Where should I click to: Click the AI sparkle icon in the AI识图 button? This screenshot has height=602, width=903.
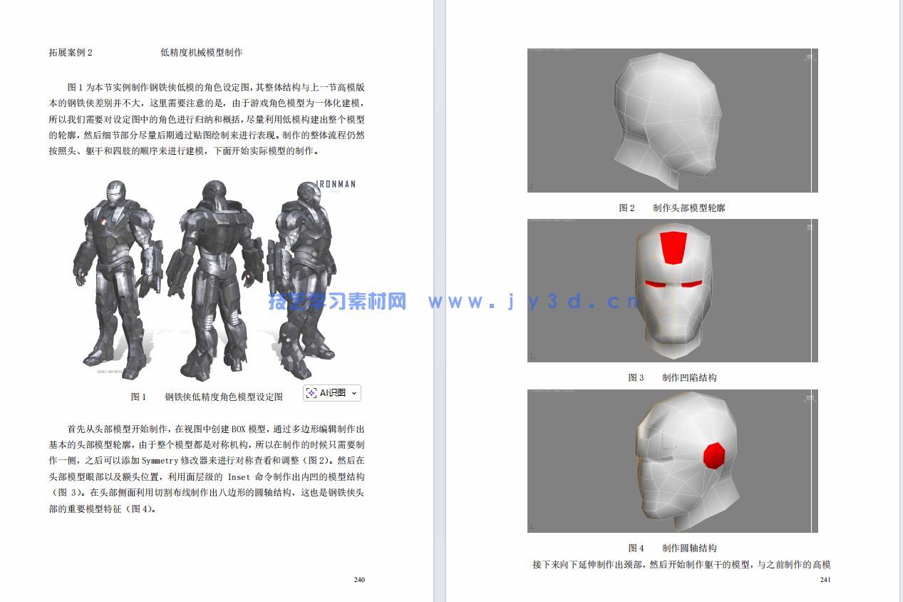pos(310,392)
